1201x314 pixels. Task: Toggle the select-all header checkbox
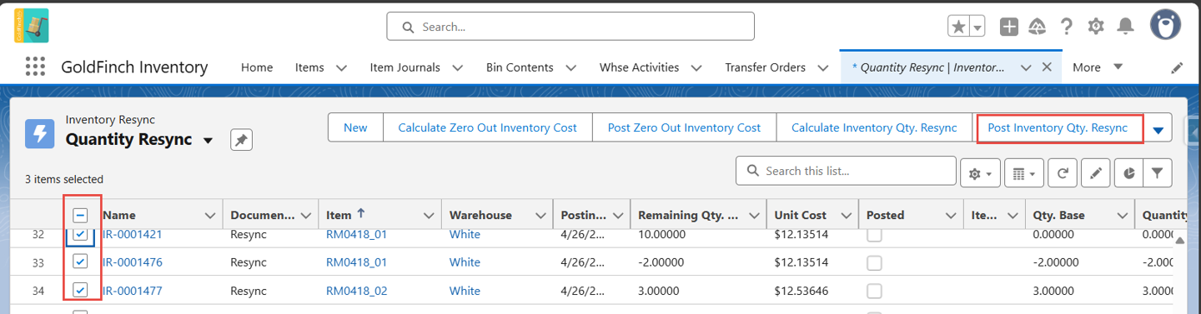80,215
